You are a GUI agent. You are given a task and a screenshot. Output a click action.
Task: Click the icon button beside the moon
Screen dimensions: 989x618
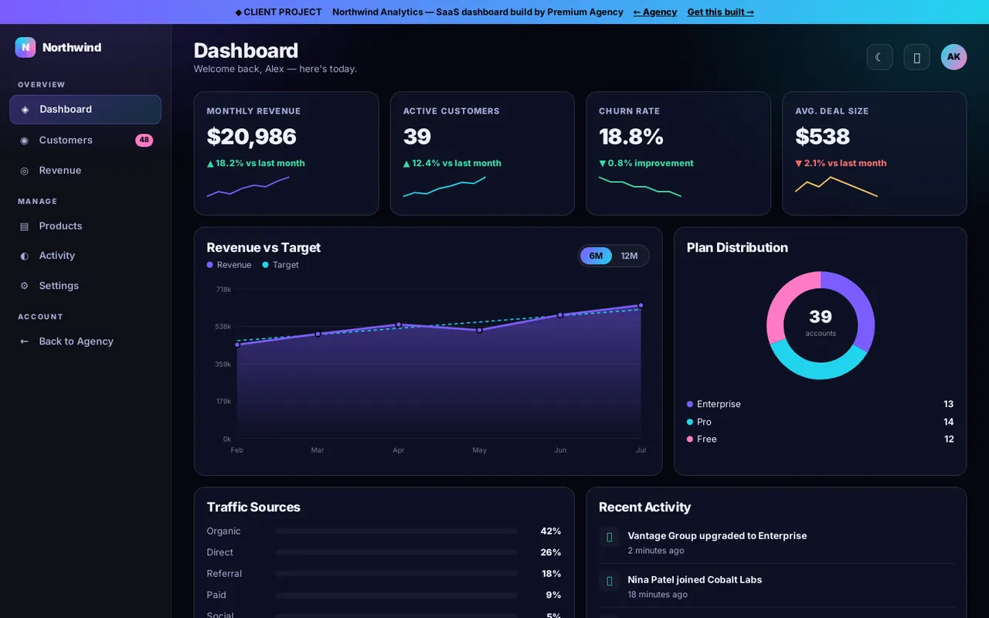[916, 57]
